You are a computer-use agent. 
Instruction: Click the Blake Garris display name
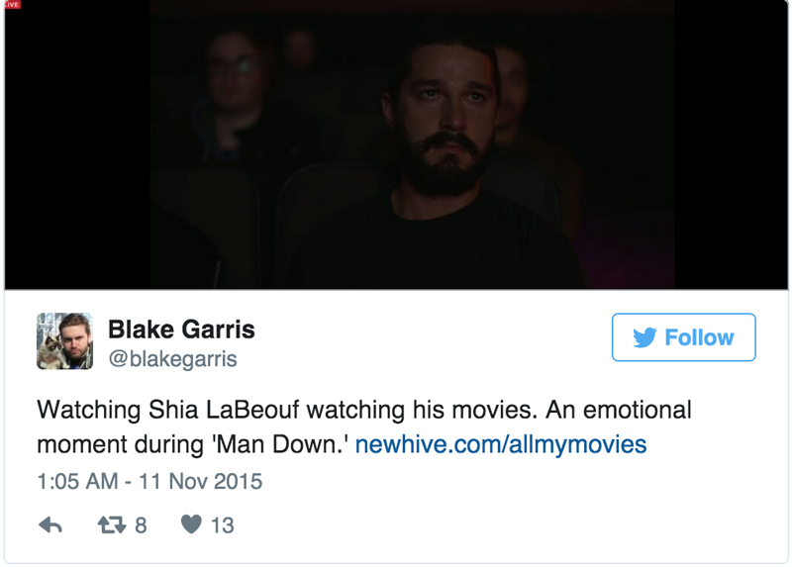pyautogui.click(x=181, y=330)
